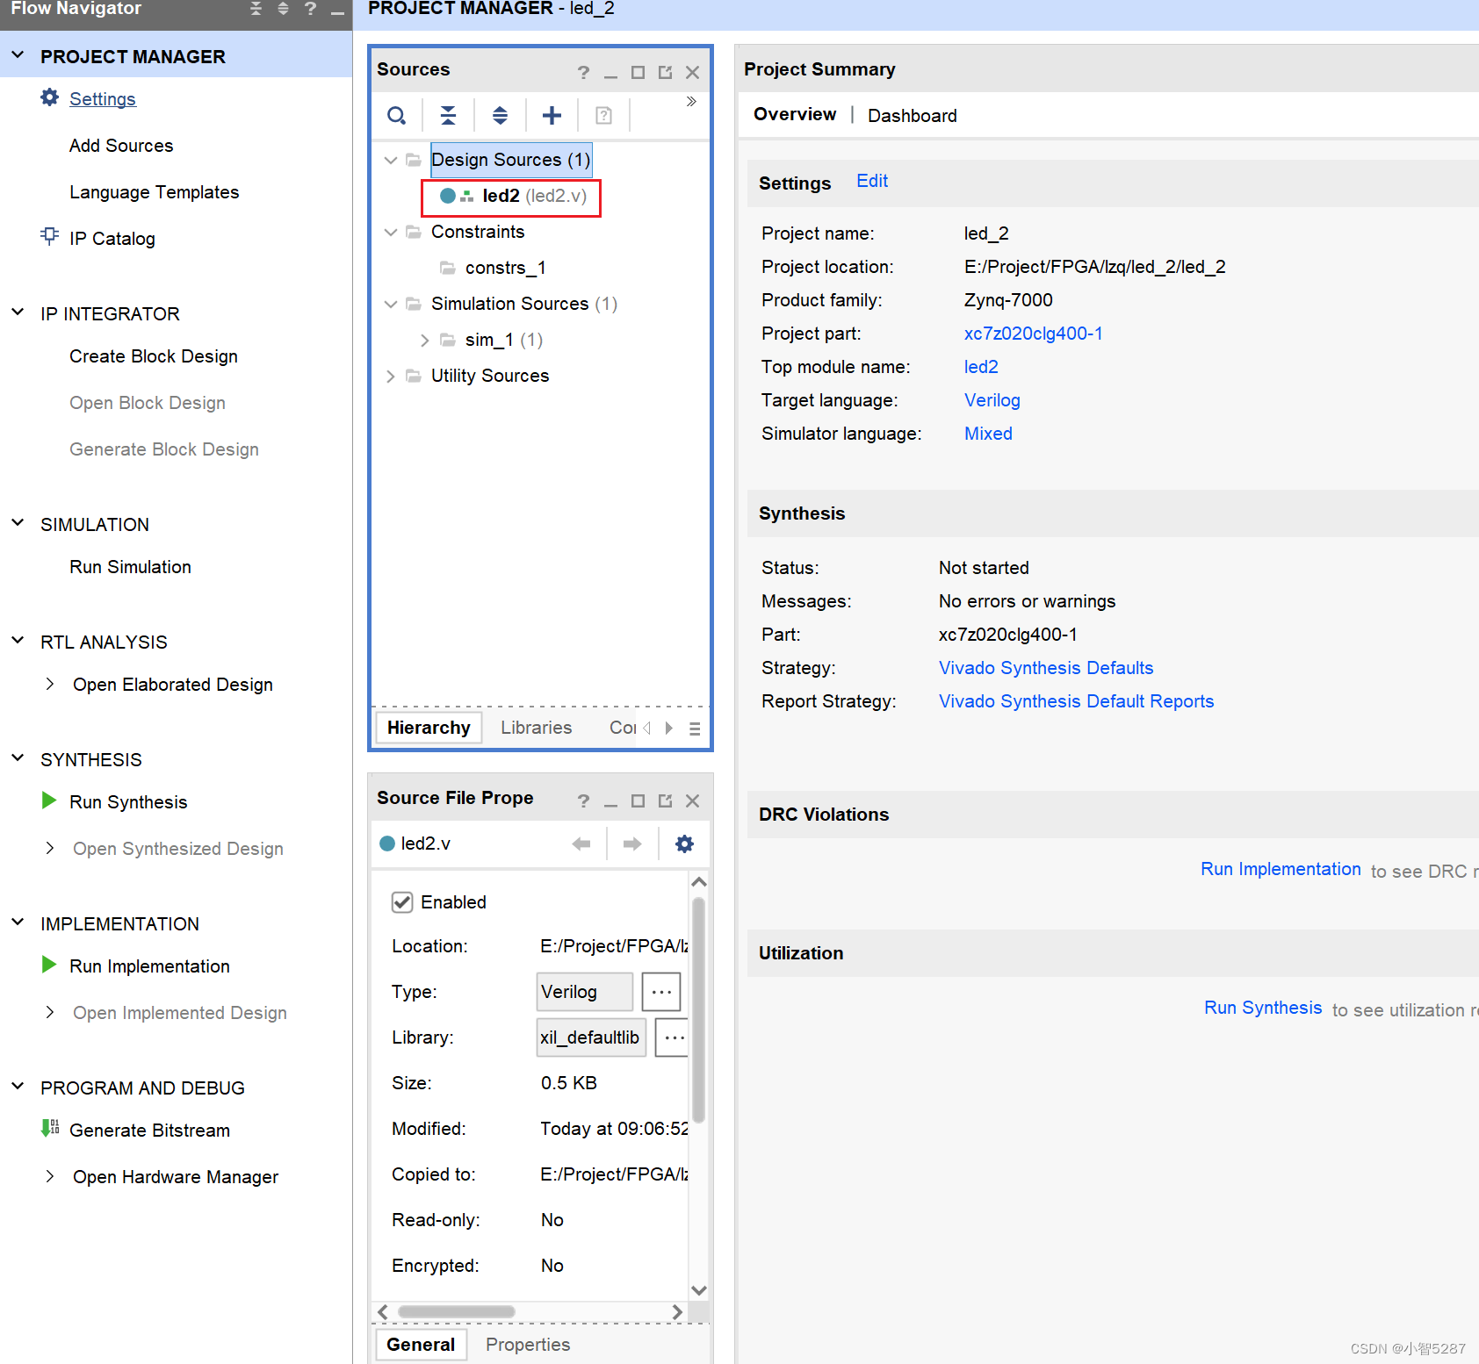Collapse RTL ANALYSIS section

(18, 641)
